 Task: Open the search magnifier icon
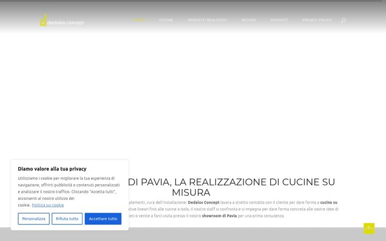pyautogui.click(x=344, y=20)
